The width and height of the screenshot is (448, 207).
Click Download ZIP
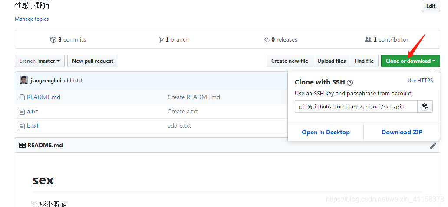402,132
